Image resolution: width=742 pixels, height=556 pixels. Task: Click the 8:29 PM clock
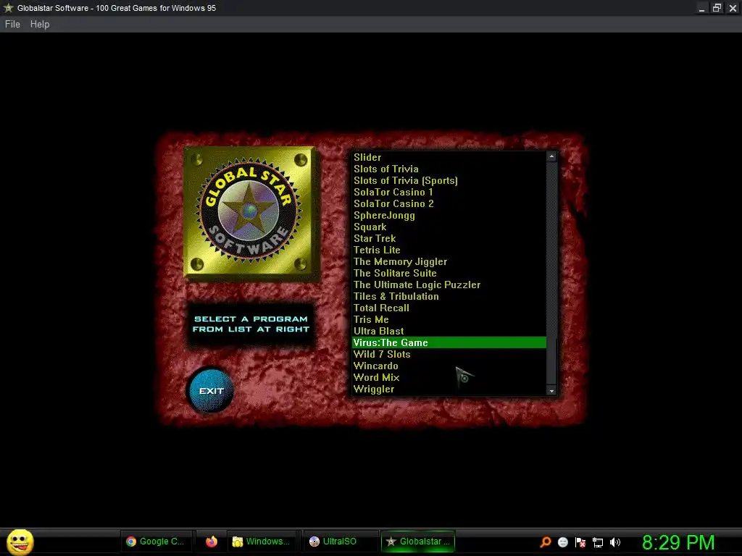click(678, 542)
